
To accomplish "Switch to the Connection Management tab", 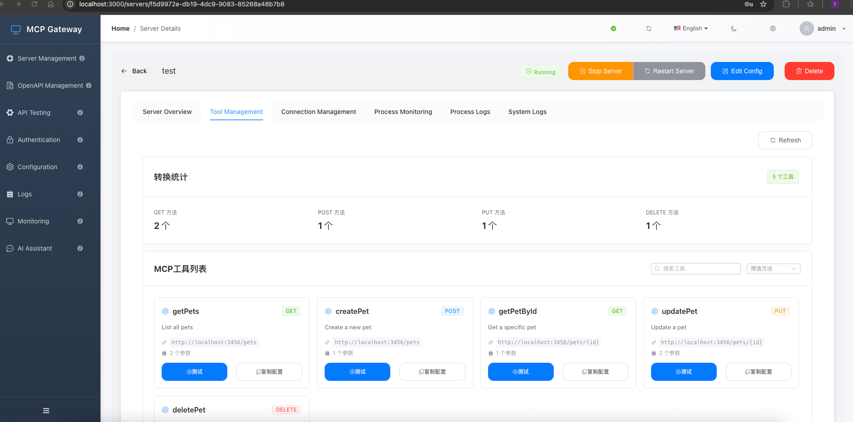I will pos(319,112).
